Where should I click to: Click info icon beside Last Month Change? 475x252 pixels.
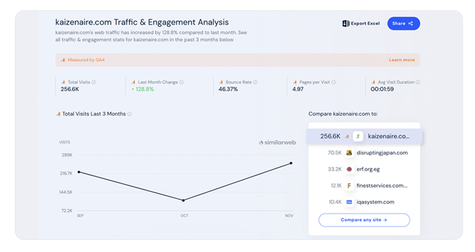pyautogui.click(x=182, y=82)
